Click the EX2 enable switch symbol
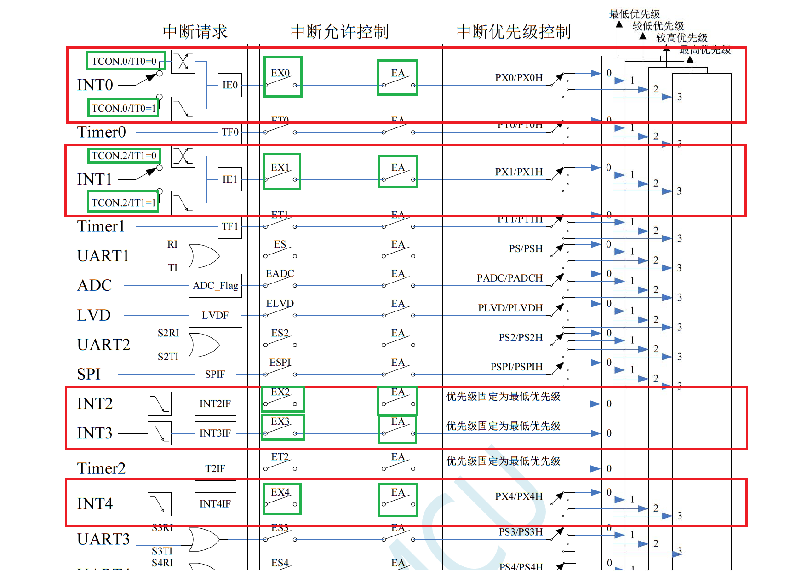The height and width of the screenshot is (571, 807). tap(280, 400)
